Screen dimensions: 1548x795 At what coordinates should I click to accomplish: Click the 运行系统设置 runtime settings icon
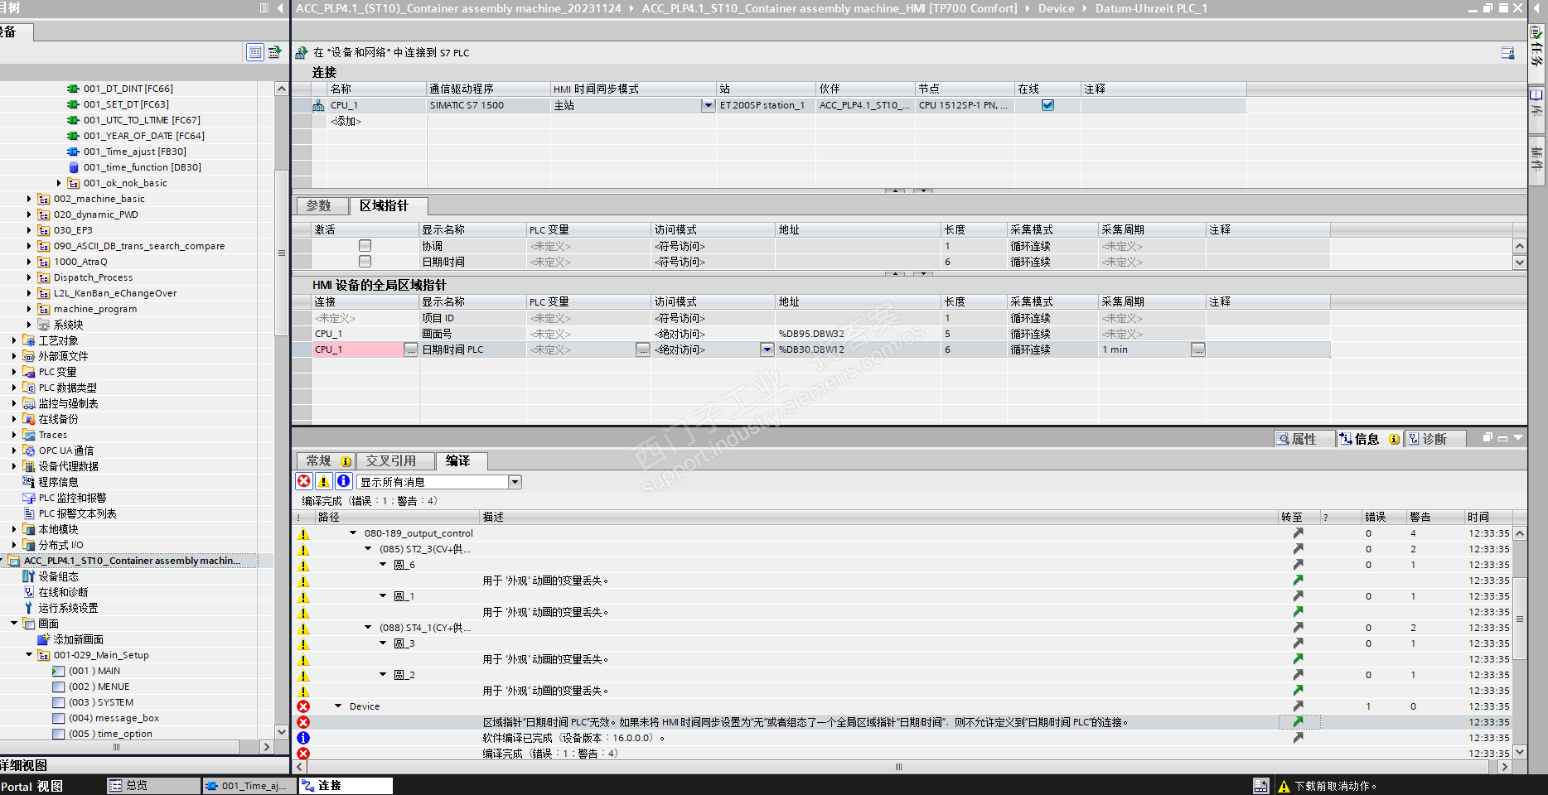click(x=28, y=608)
